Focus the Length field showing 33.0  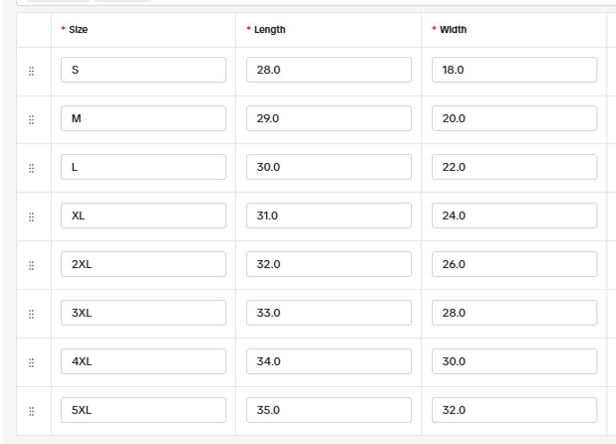(329, 313)
